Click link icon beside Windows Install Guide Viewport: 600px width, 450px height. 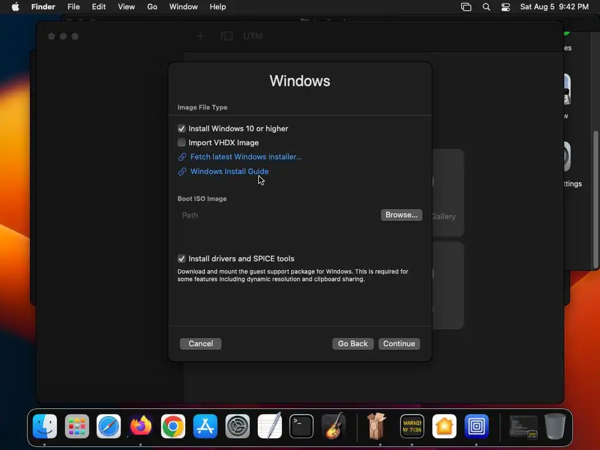pos(182,172)
